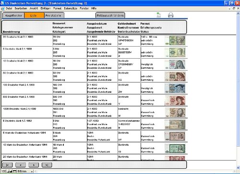The height and width of the screenshot is (174, 240).
Task: Select the orange Liste tab
Action: 34,15
